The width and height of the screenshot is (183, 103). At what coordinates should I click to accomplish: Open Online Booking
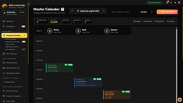pyautogui.click(x=10, y=49)
